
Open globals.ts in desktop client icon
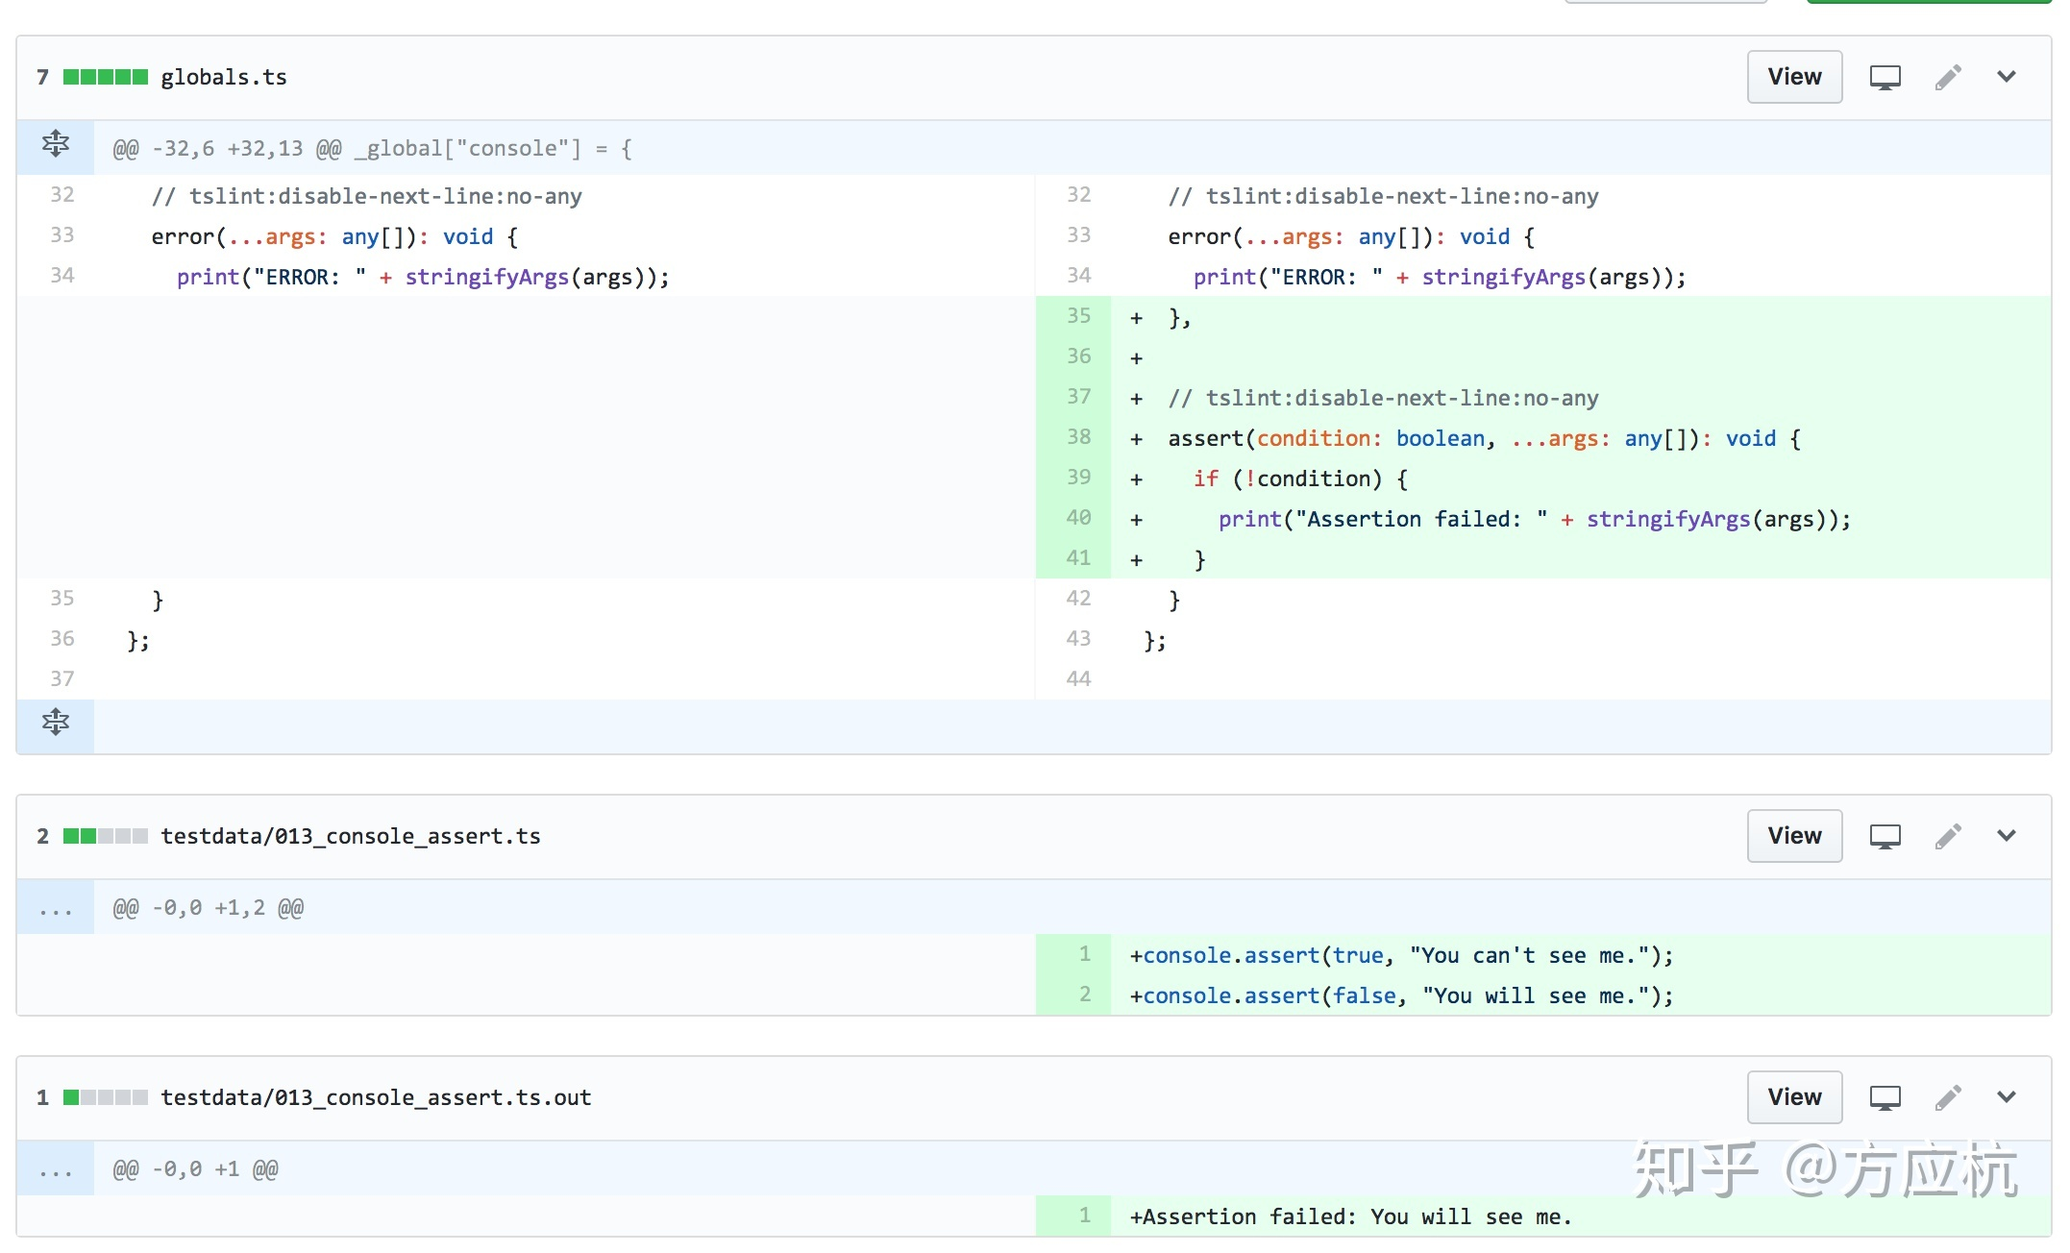pos(1885,77)
